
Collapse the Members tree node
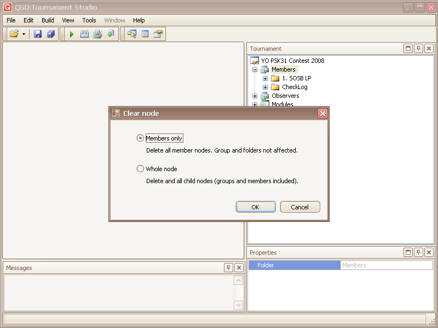click(255, 70)
